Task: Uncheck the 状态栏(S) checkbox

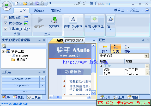Action: tap(5, 23)
